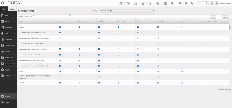The width and height of the screenshot is (232, 108).
Task: Toggle the Compliance Verifier header checkbox
Action: [x=219, y=21]
